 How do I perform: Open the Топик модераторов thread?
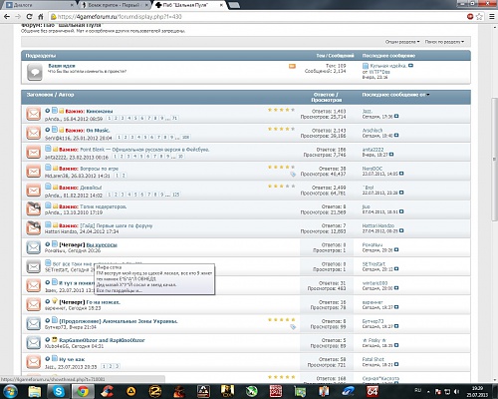pyautogui.click(x=103, y=206)
